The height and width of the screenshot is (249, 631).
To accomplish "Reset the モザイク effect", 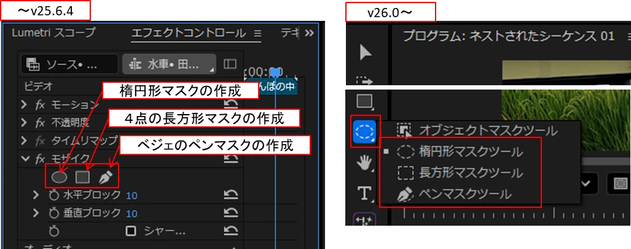I will click(x=230, y=159).
